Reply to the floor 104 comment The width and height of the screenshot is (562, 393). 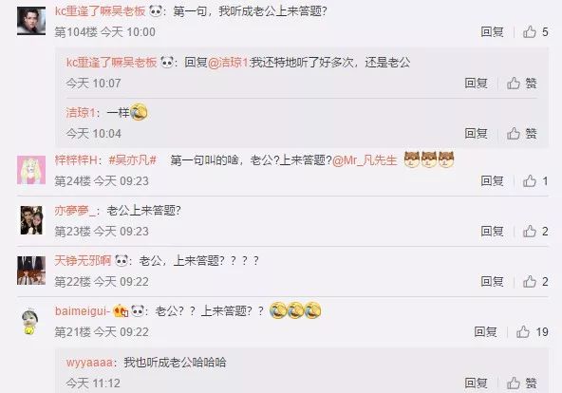point(492,32)
